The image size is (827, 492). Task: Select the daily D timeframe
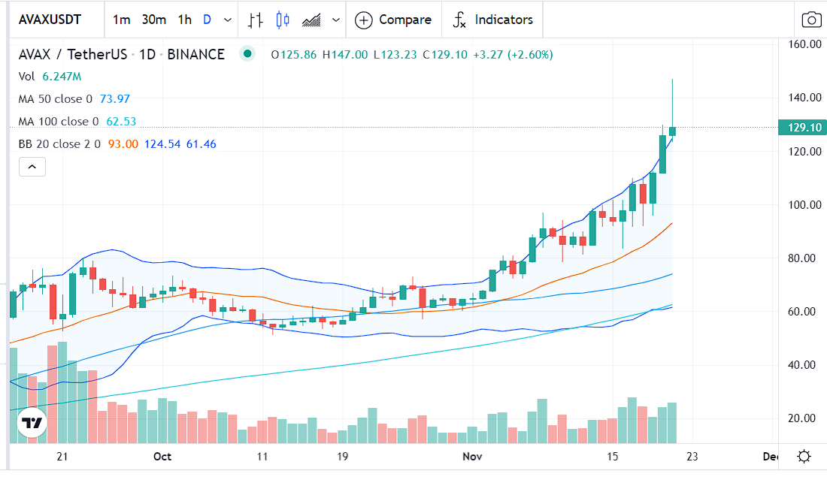(207, 20)
